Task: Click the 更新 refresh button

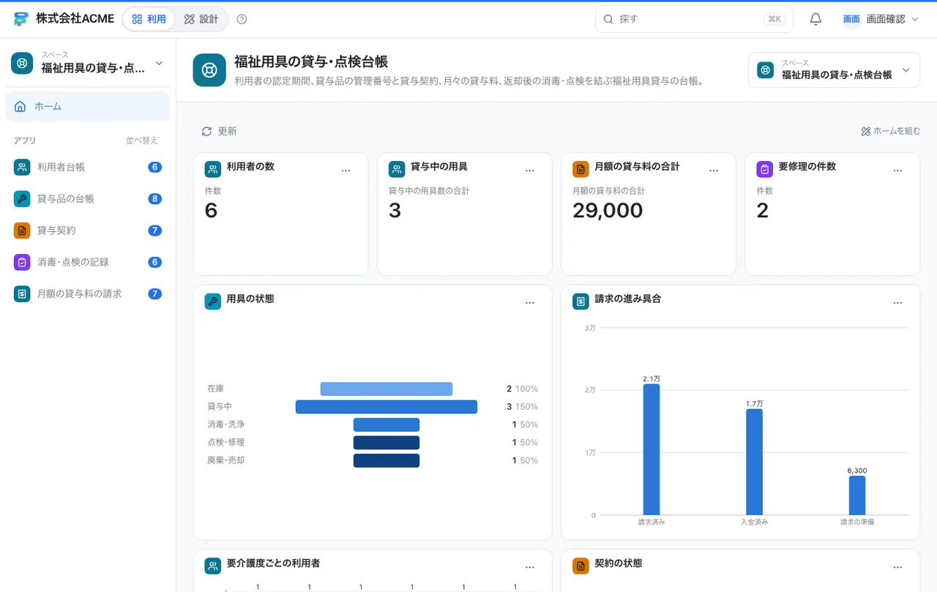Action: click(220, 132)
